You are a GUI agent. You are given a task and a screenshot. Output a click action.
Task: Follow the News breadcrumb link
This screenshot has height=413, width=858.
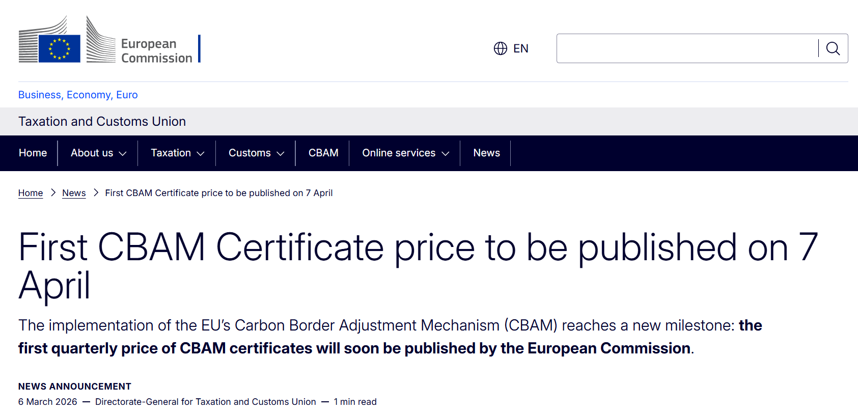tap(74, 193)
